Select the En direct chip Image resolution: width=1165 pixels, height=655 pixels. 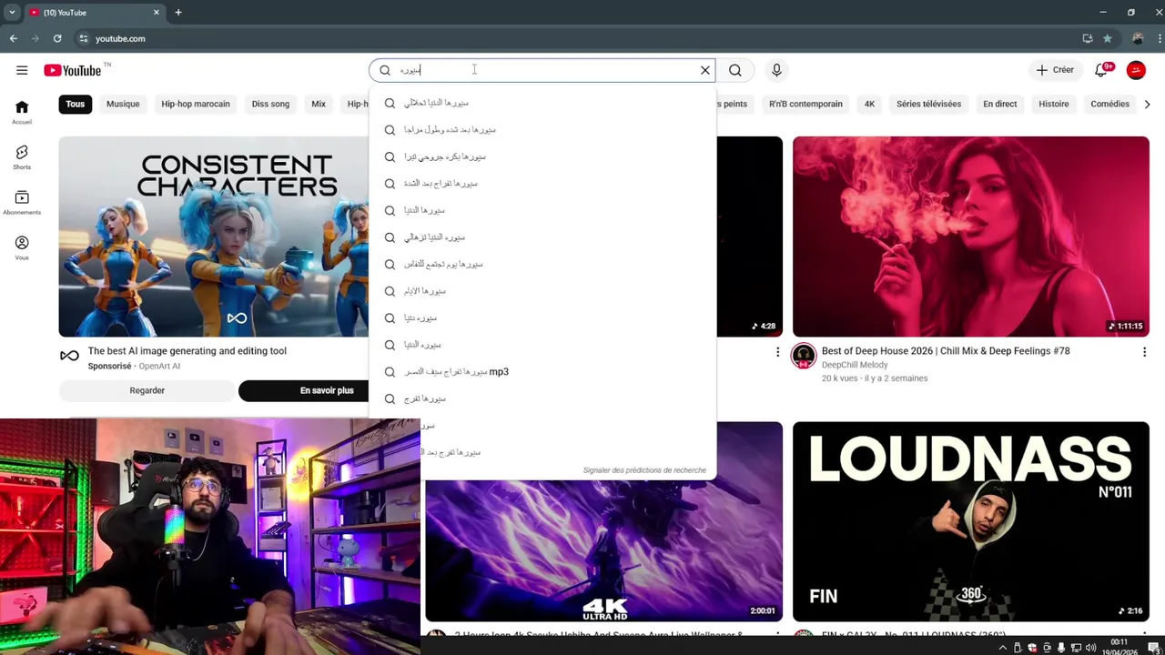click(x=999, y=104)
